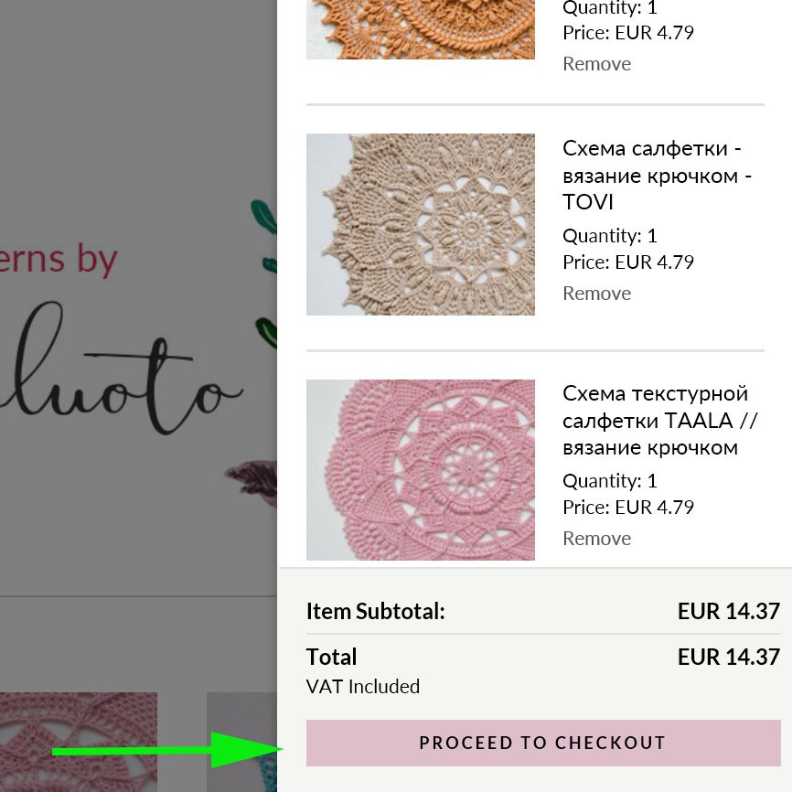This screenshot has width=792, height=792.
Task: Click the Item Subtotal EUR 14.37 amount
Action: point(728,611)
